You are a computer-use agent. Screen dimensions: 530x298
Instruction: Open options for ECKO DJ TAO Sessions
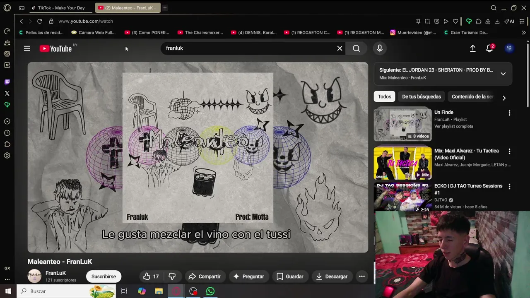tap(509, 187)
